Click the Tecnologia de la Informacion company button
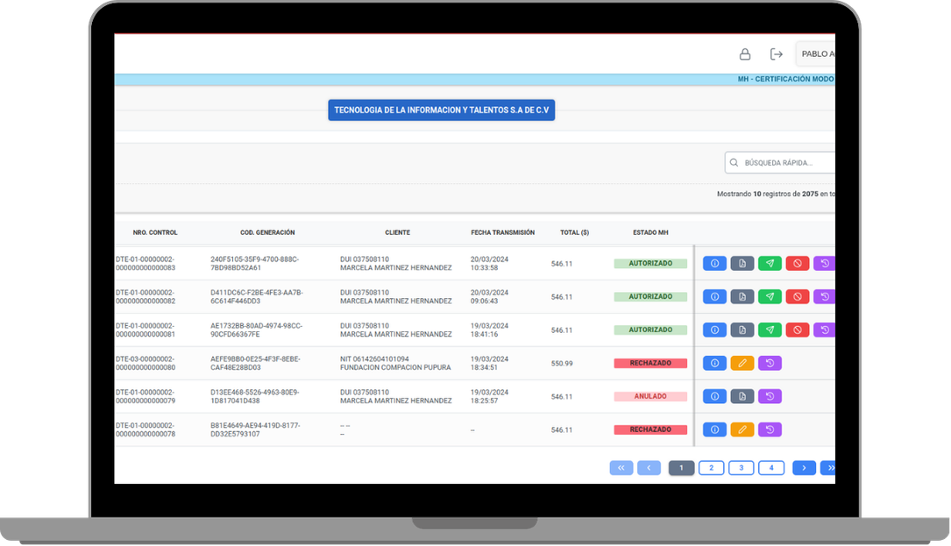Screen dimensions: 951x546 tap(442, 110)
